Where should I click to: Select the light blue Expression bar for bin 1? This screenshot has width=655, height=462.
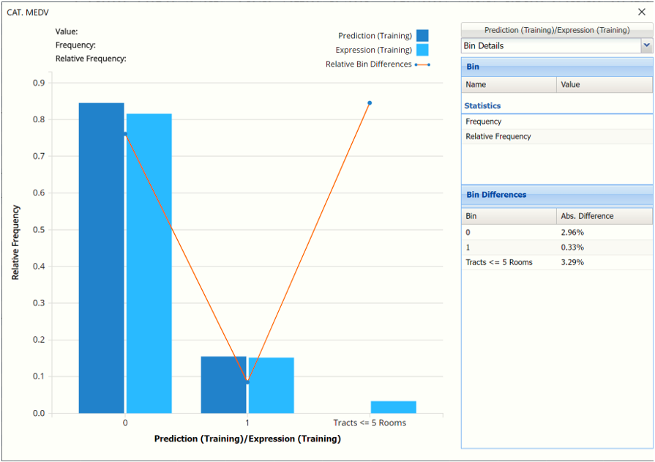tap(272, 385)
